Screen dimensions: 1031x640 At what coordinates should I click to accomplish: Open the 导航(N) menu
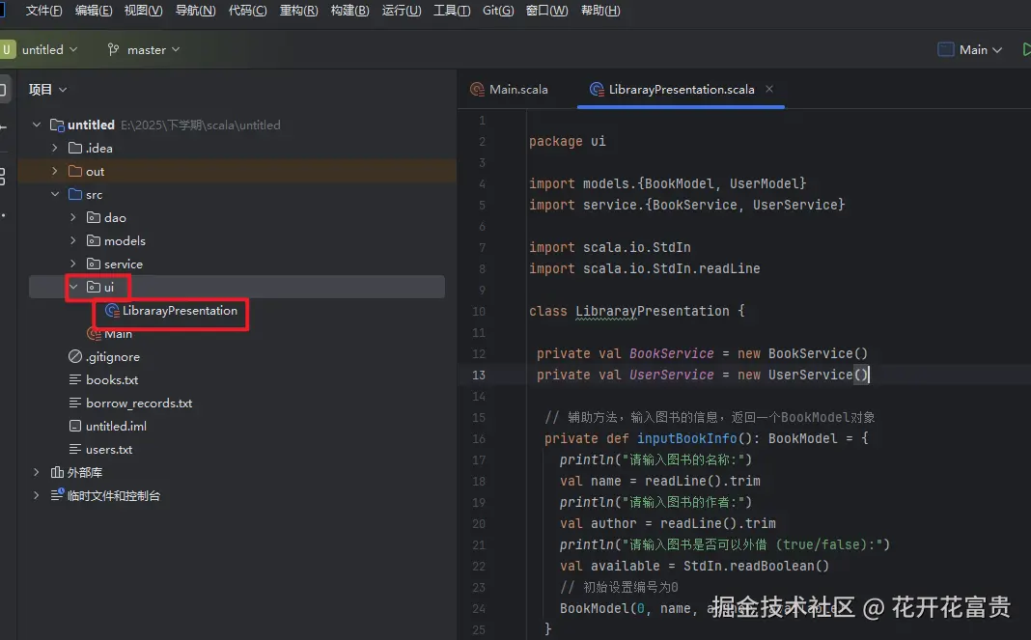pos(195,11)
